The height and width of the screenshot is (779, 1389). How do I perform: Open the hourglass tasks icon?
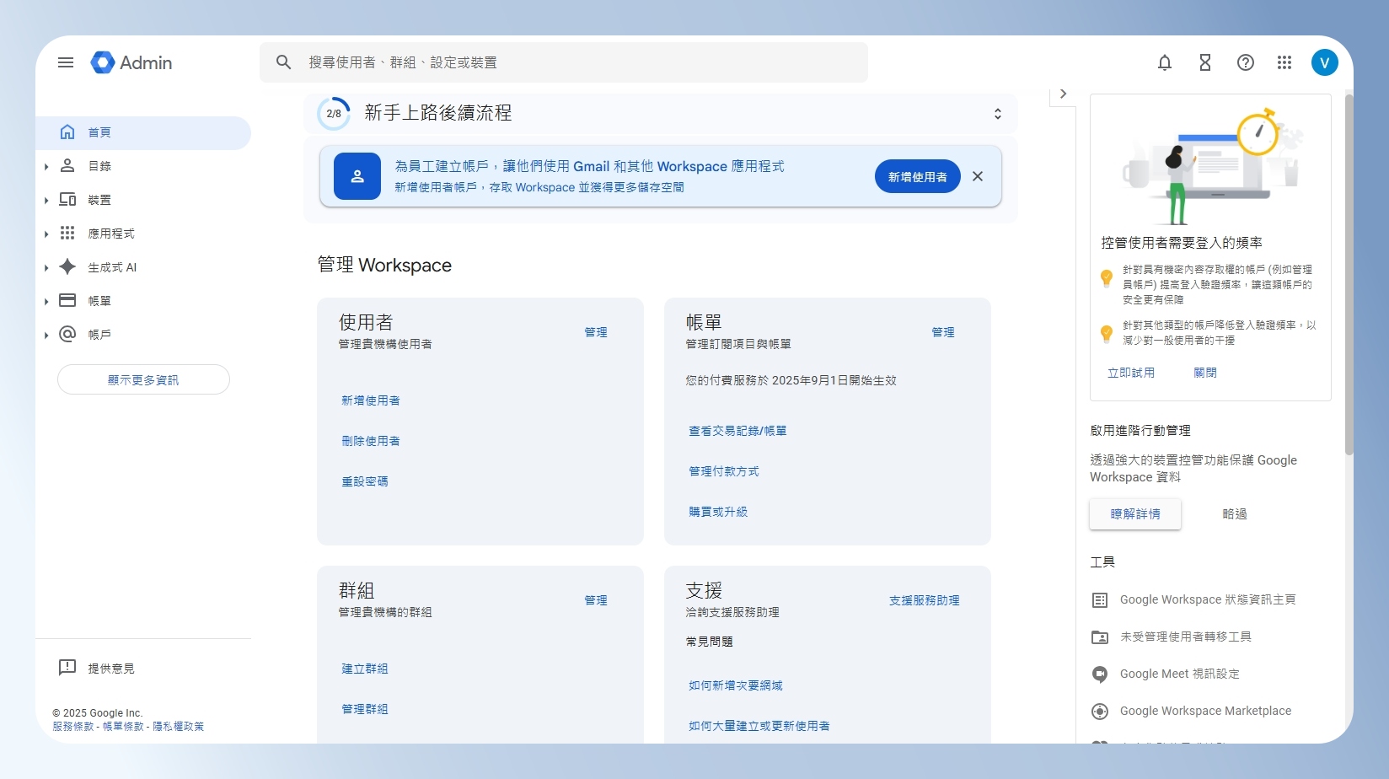click(x=1205, y=62)
